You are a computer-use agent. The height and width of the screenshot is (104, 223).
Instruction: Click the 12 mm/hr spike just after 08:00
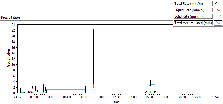point(86,76)
